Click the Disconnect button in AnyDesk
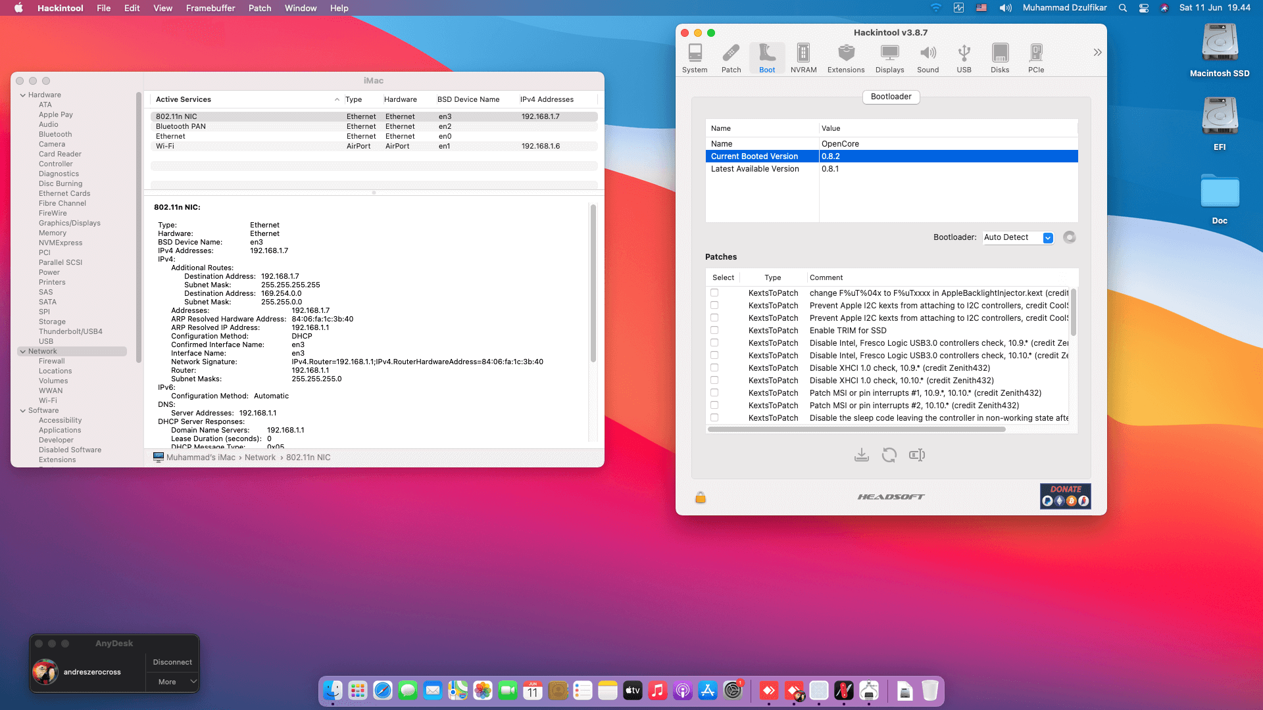This screenshot has height=710, width=1263. (x=172, y=662)
